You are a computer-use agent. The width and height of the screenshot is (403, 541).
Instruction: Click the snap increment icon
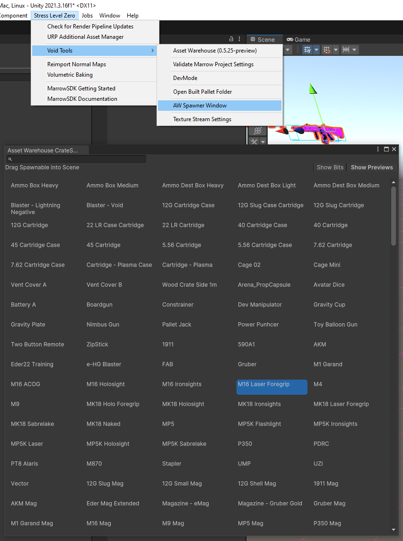pyautogui.click(x=346, y=50)
